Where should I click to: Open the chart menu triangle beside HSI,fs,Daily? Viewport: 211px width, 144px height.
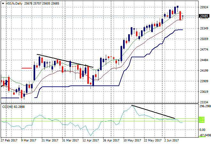coord(3,4)
